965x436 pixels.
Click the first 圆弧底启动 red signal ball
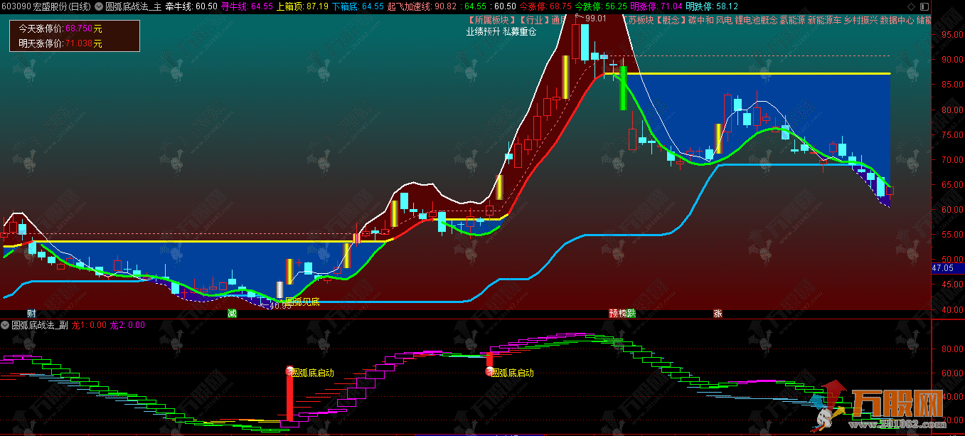point(289,371)
